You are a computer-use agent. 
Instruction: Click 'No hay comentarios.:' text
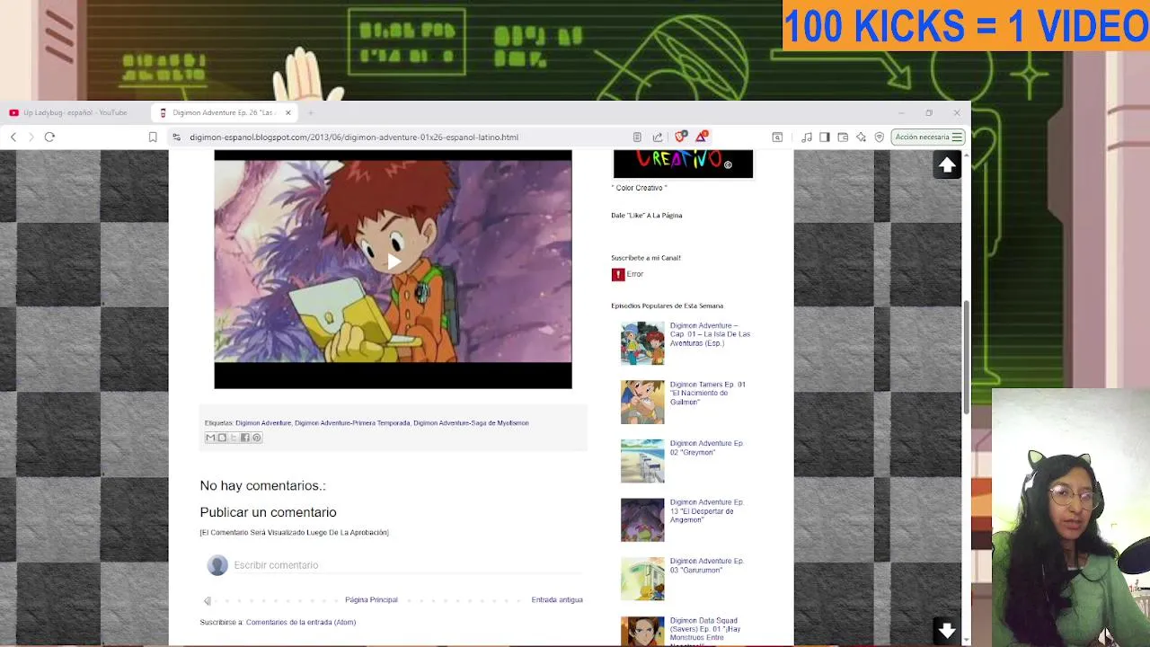(x=262, y=485)
